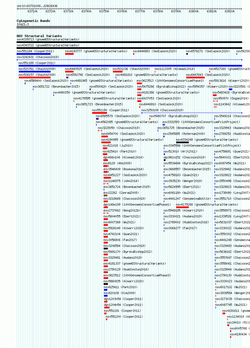Open esv8128 (Ahn2009) variant
Screen dimensions: 250x348
(117, 163)
